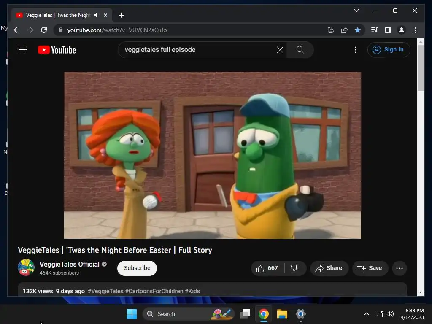The image size is (432, 324).
Task: Go to YouTube home via logo
Action: (57, 50)
